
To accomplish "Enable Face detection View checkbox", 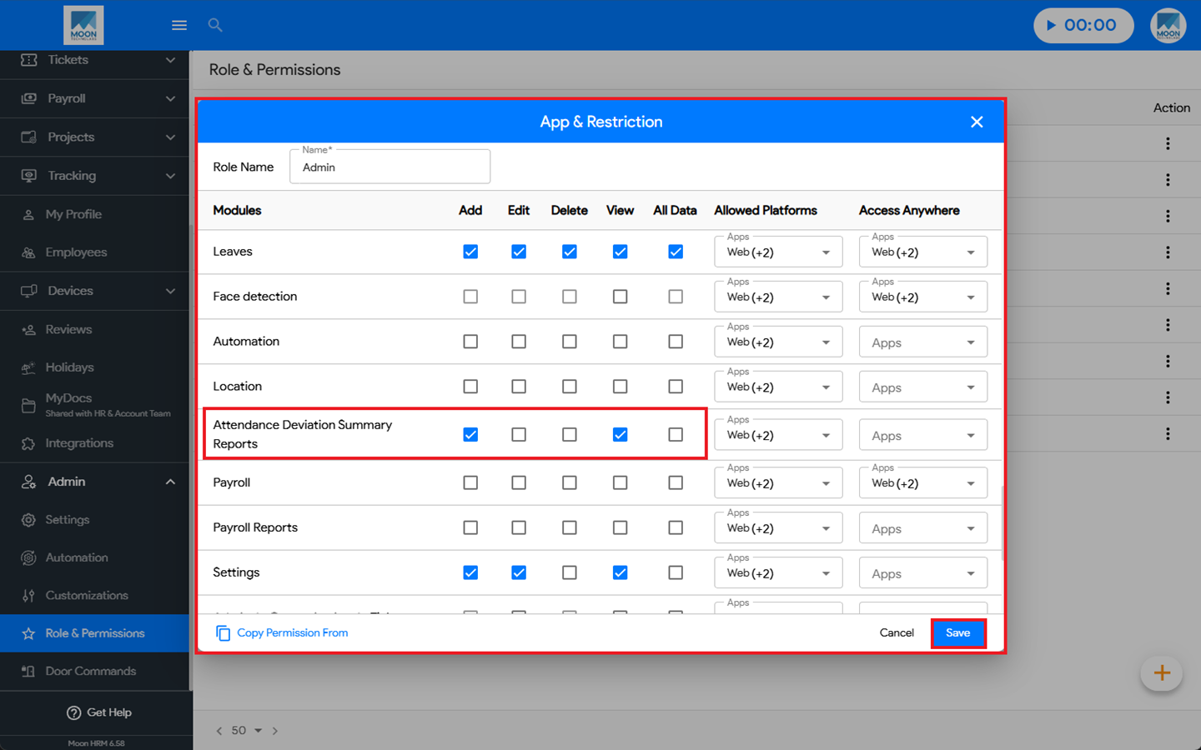I will point(620,297).
